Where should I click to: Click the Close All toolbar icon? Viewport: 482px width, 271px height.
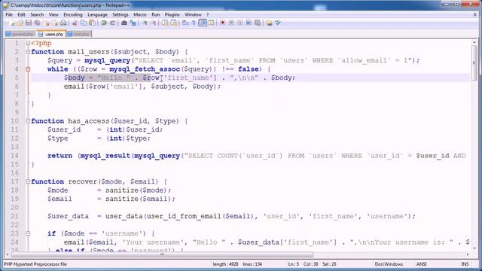coord(55,23)
